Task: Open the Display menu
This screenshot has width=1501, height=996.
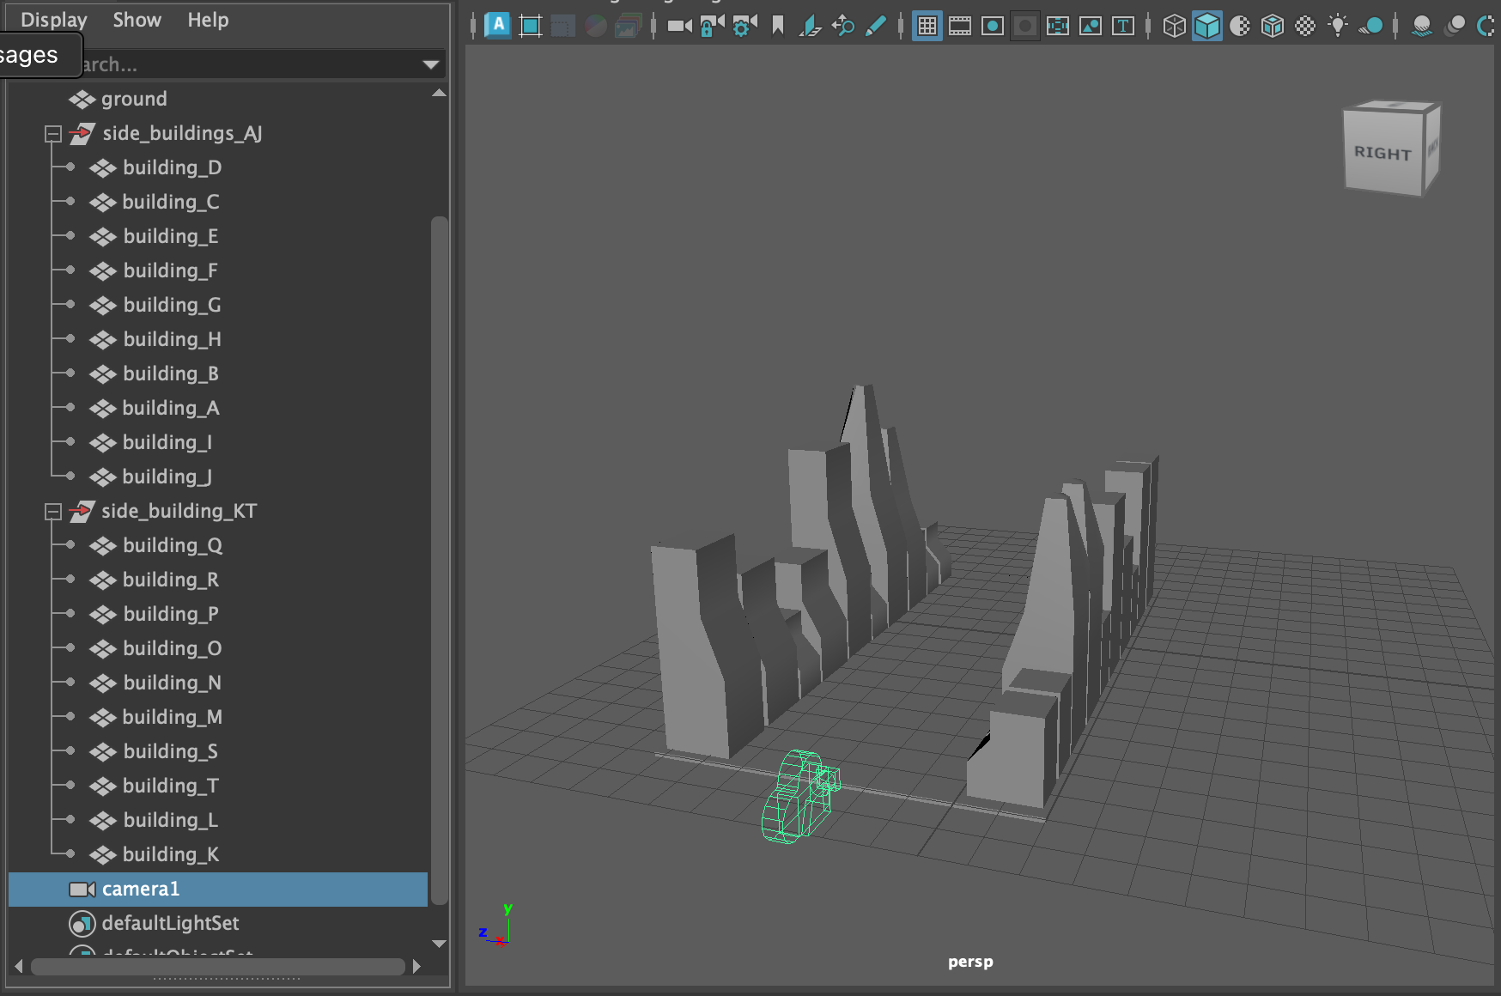Action: [x=53, y=20]
